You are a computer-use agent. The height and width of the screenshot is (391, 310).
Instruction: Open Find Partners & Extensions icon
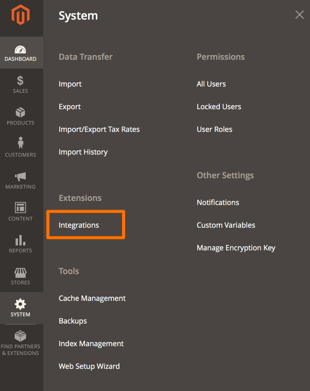point(21,336)
